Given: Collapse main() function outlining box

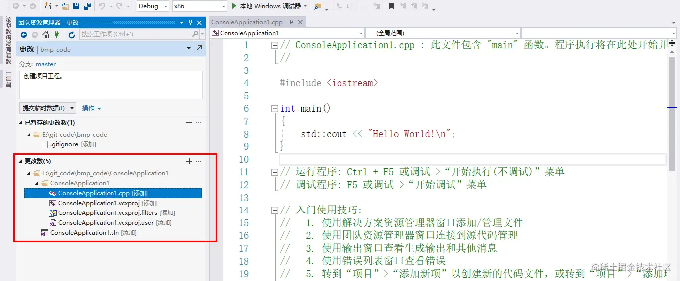Looking at the screenshot, I should point(274,108).
